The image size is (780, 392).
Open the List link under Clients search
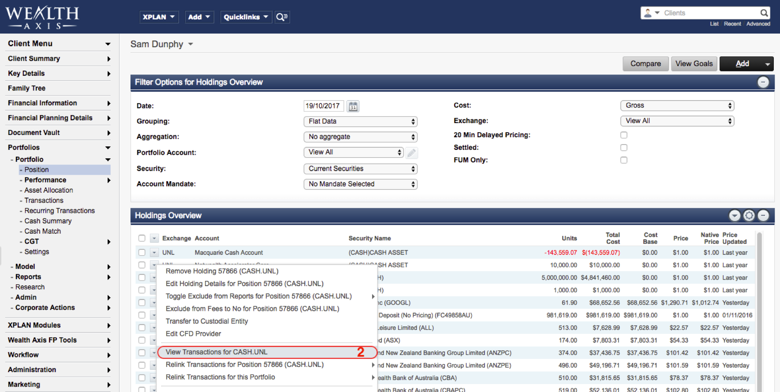(714, 24)
